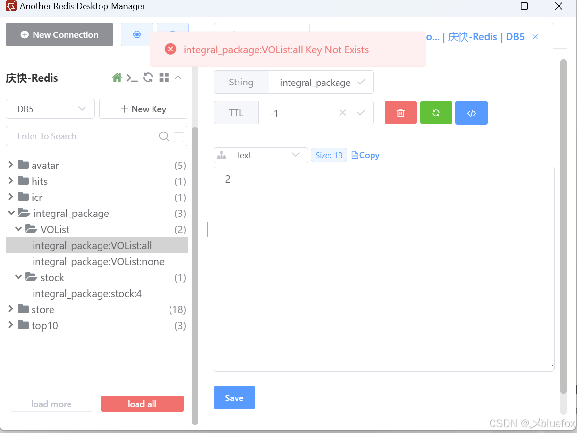The width and height of the screenshot is (577, 433).
Task: Clear the TTL value with X icon
Action: click(343, 113)
